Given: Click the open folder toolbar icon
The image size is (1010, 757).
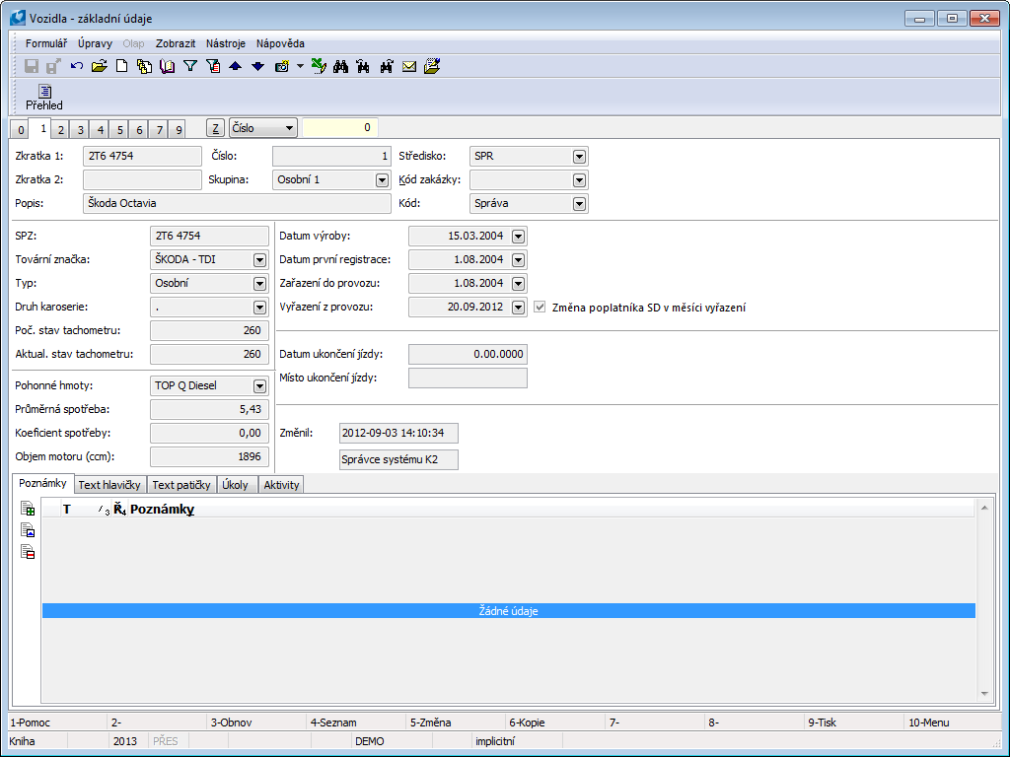Looking at the screenshot, I should click(x=99, y=66).
